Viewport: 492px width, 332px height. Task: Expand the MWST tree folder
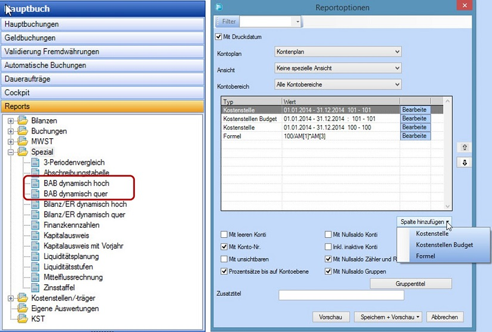tap(11, 142)
